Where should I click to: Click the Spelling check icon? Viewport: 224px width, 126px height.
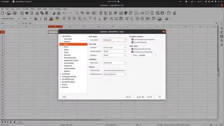tap(82, 13)
